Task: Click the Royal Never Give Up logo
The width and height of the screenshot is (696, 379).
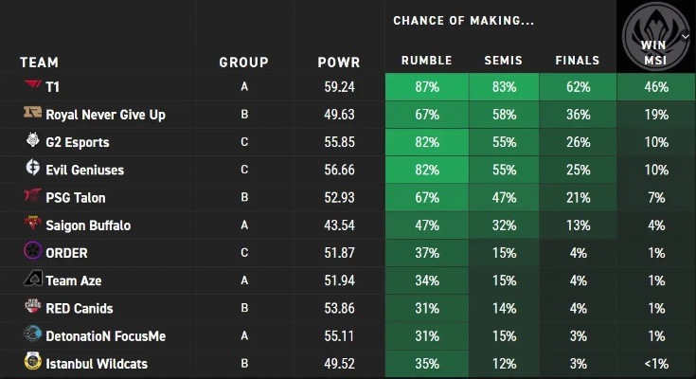Action: pyautogui.click(x=32, y=115)
